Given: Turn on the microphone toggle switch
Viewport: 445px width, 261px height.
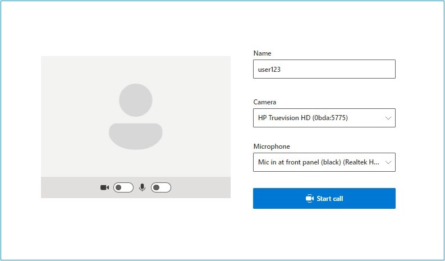Looking at the screenshot, I should (161, 187).
